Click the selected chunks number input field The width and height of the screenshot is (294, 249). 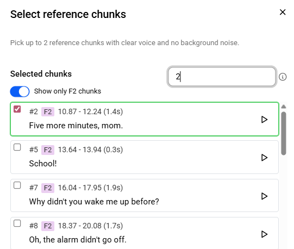[x=222, y=77]
